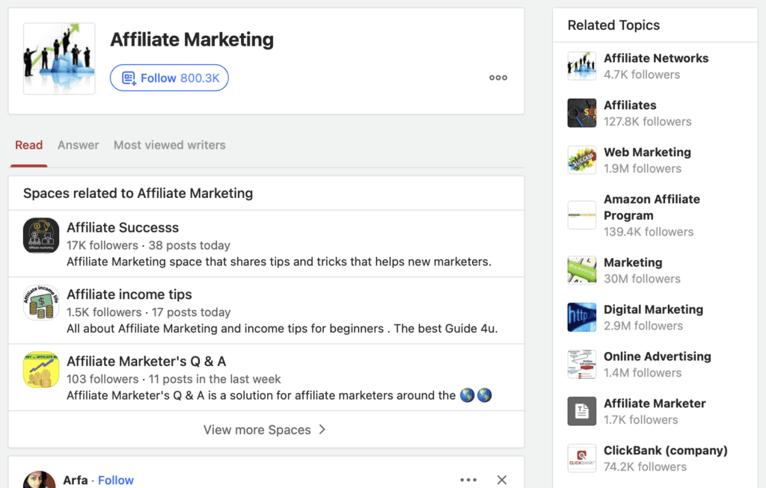
Task: Click the 'Spaces related to Affiliate Marketing' heading
Action: [x=138, y=194]
